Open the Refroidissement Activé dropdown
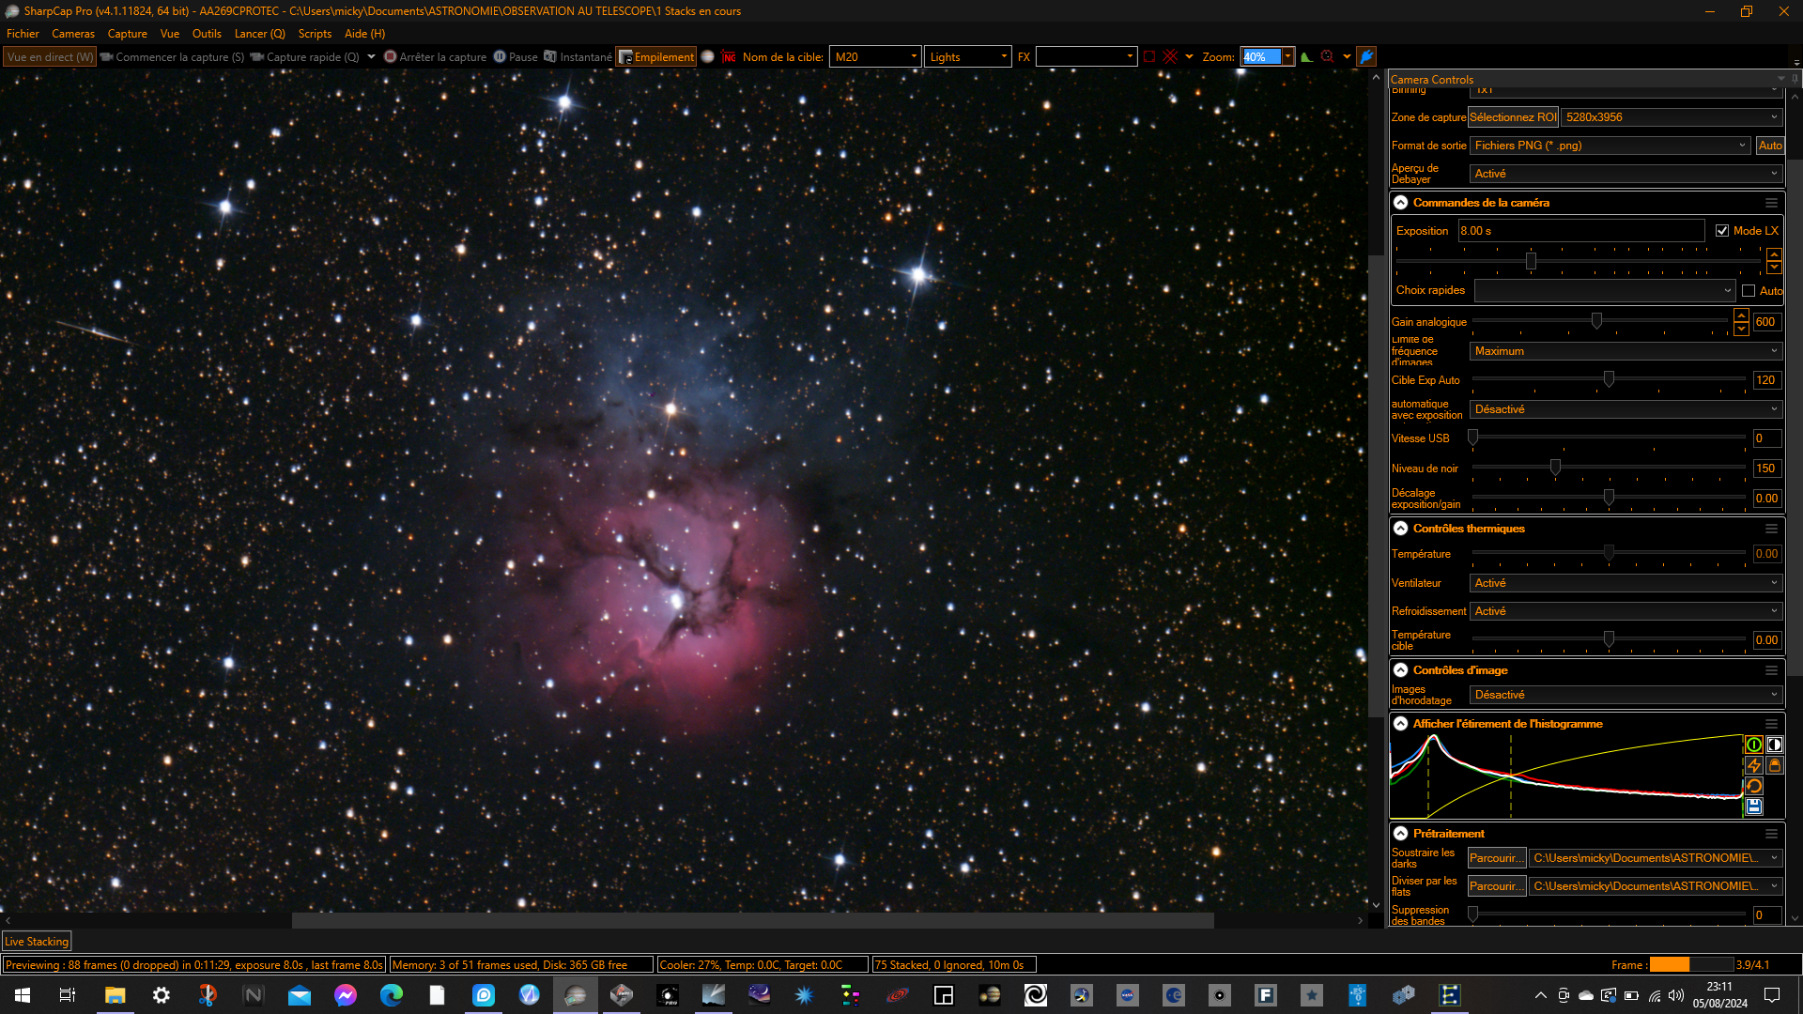1803x1014 pixels. [x=1626, y=611]
